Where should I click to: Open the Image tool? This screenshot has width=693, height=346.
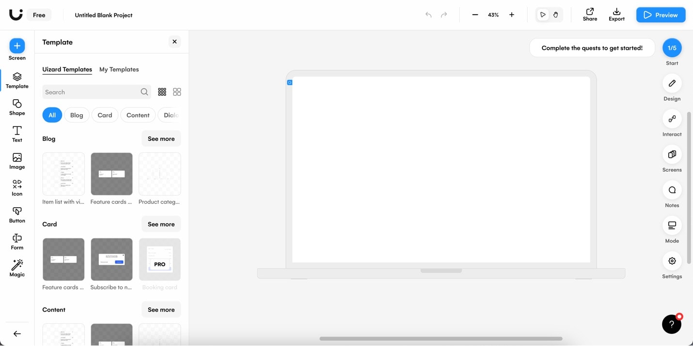17,161
